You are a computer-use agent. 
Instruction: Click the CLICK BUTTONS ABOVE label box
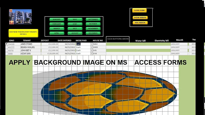(x=118, y=39)
